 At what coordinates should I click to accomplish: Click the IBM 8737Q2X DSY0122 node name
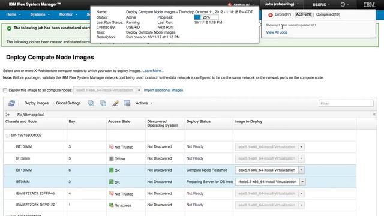coord(35,205)
